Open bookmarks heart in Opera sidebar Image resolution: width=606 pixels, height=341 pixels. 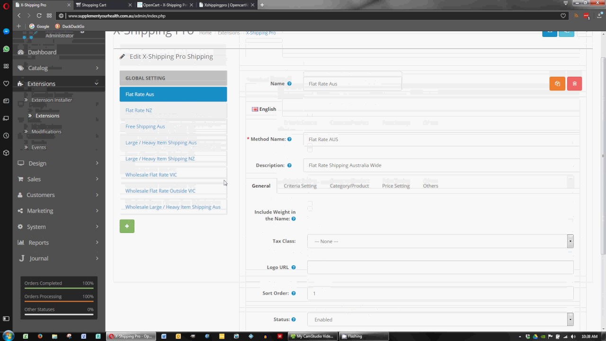[6, 83]
